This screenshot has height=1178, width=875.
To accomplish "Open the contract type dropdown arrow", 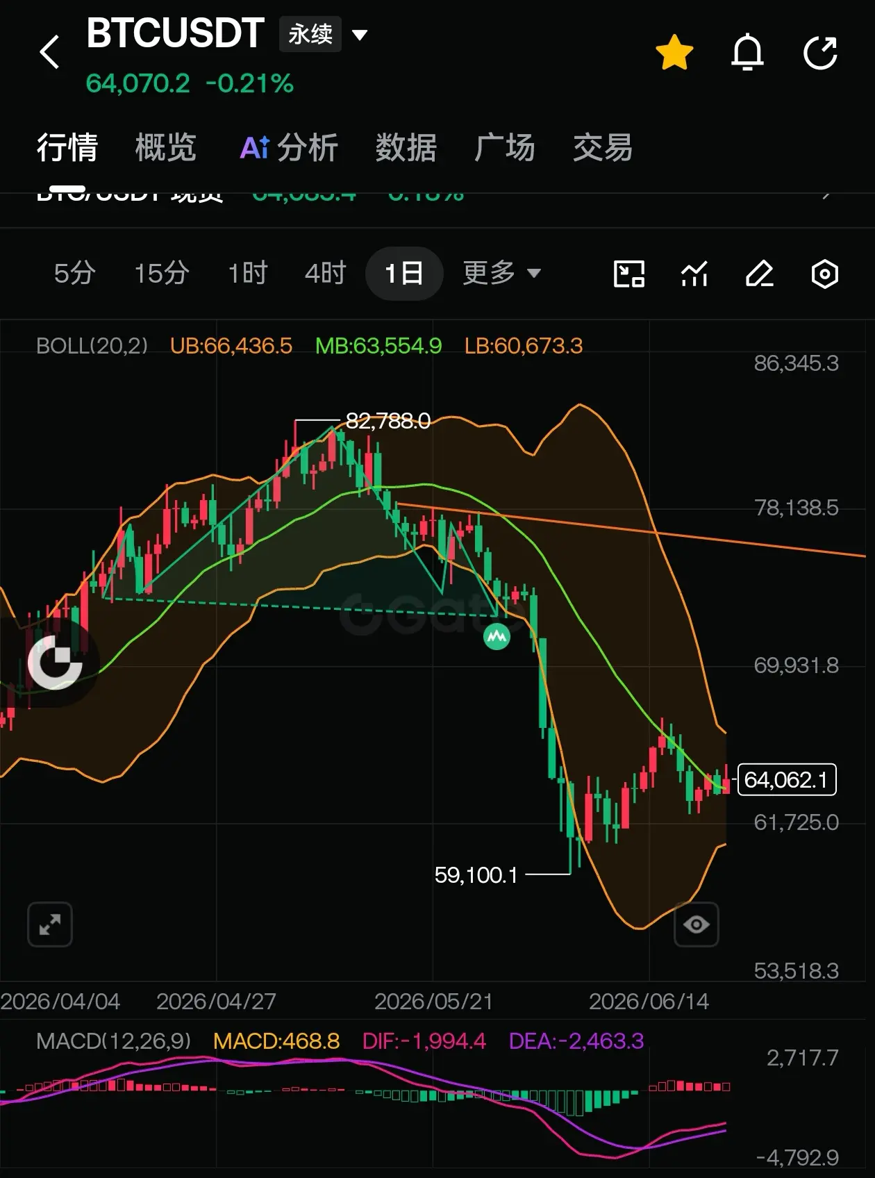I will [x=360, y=34].
